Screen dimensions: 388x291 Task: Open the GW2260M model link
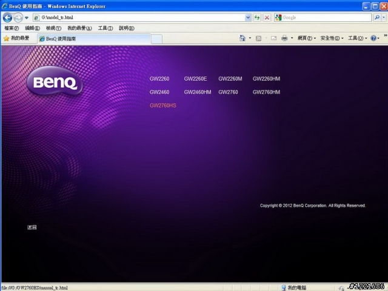click(x=230, y=79)
